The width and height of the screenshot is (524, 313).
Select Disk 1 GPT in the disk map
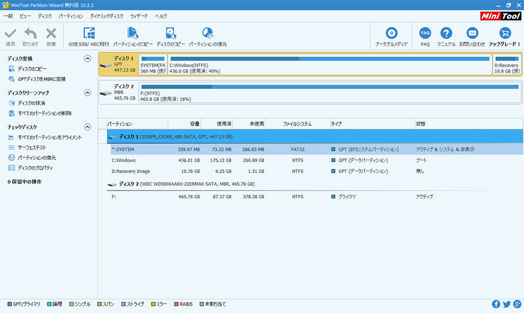(119, 64)
